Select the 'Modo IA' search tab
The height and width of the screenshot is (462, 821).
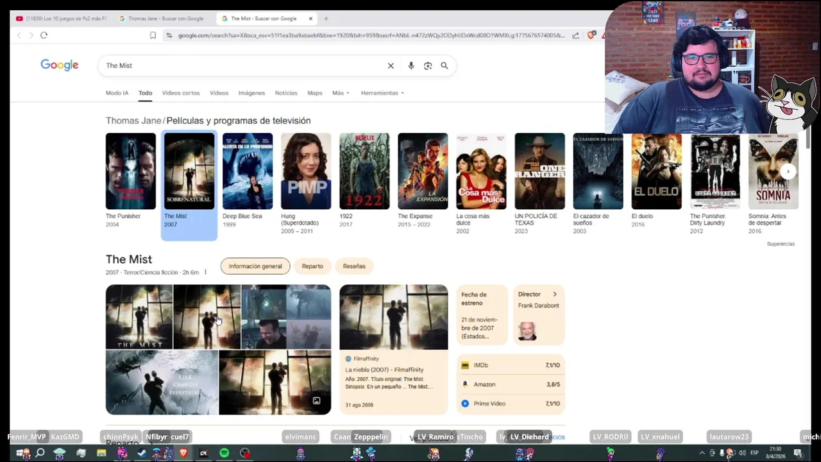pyautogui.click(x=117, y=93)
